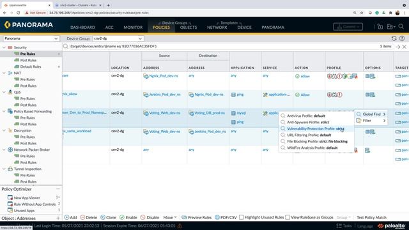Screen dimensions: 409x230
Task: Go to the Monitor tab
Action: pyautogui.click(x=133, y=27)
